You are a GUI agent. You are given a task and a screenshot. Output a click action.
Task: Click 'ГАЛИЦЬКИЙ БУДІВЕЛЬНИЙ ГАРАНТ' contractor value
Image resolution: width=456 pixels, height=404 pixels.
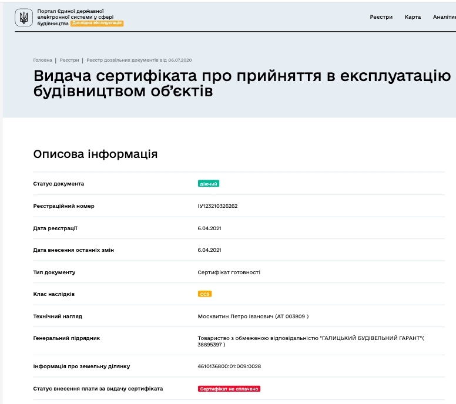coord(311,341)
